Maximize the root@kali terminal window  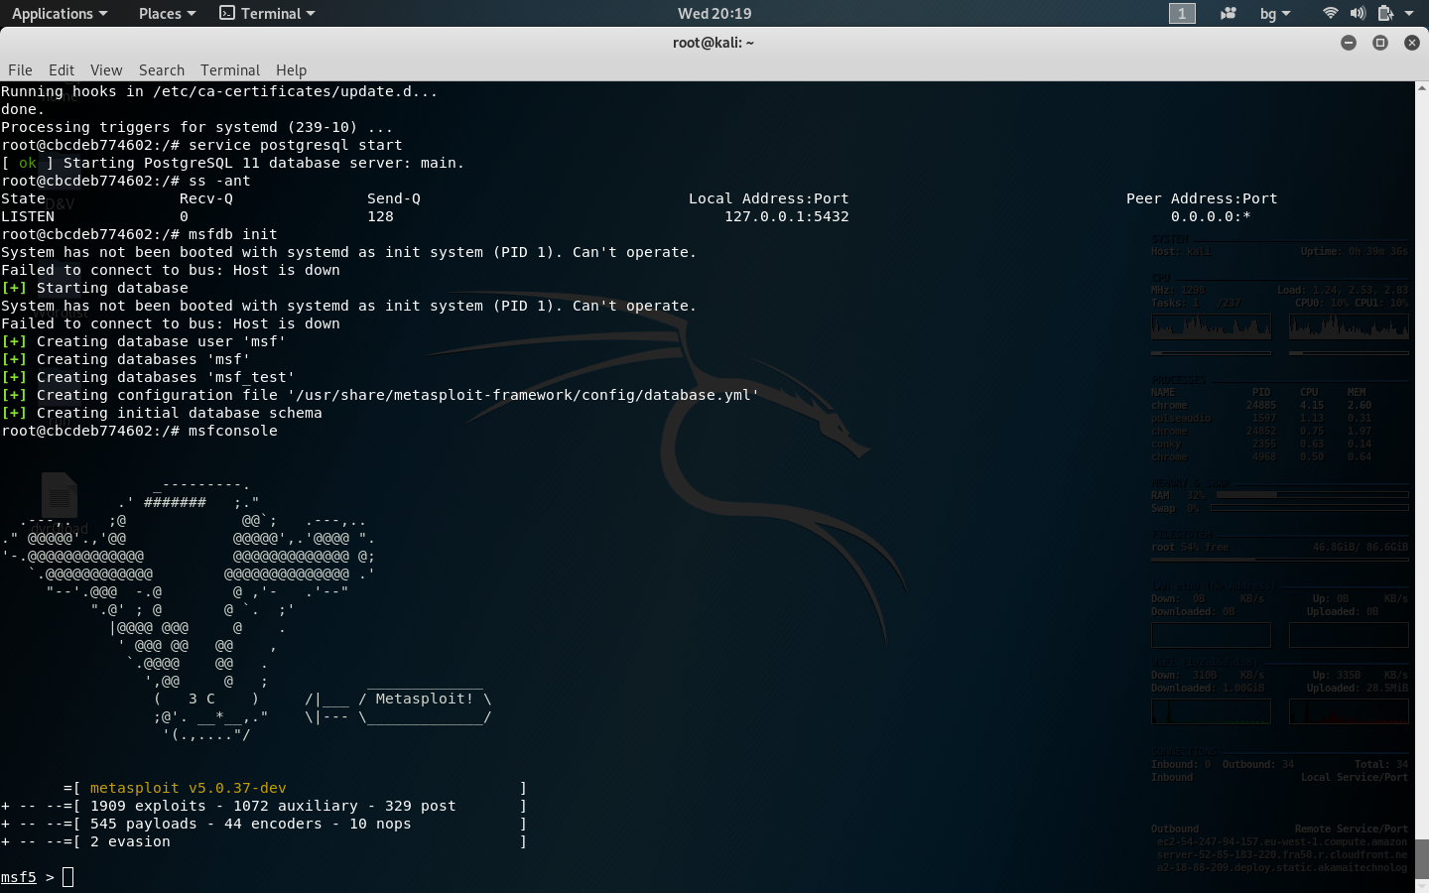point(1380,43)
